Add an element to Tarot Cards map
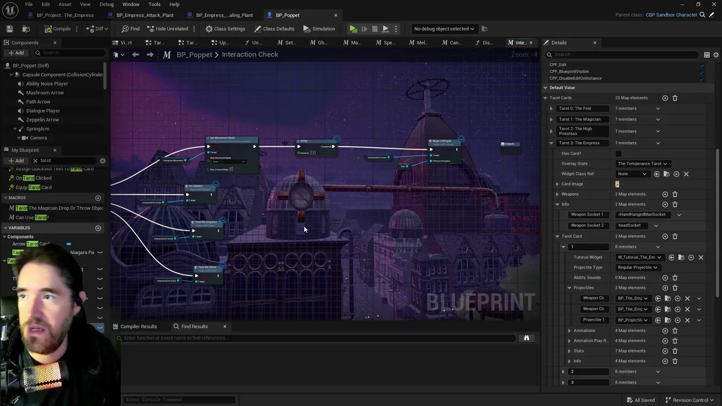 click(x=665, y=98)
